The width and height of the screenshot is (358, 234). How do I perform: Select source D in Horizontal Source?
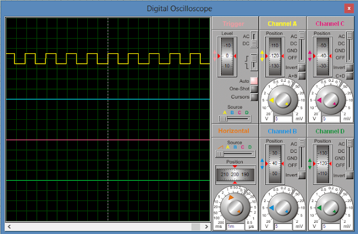250,147
